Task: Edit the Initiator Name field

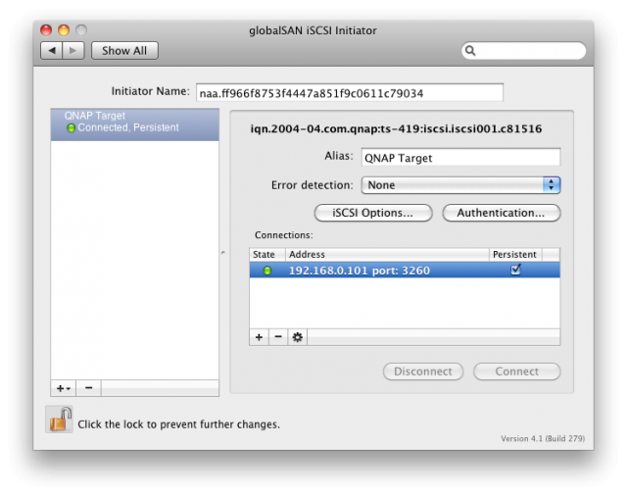Action: tap(350, 93)
